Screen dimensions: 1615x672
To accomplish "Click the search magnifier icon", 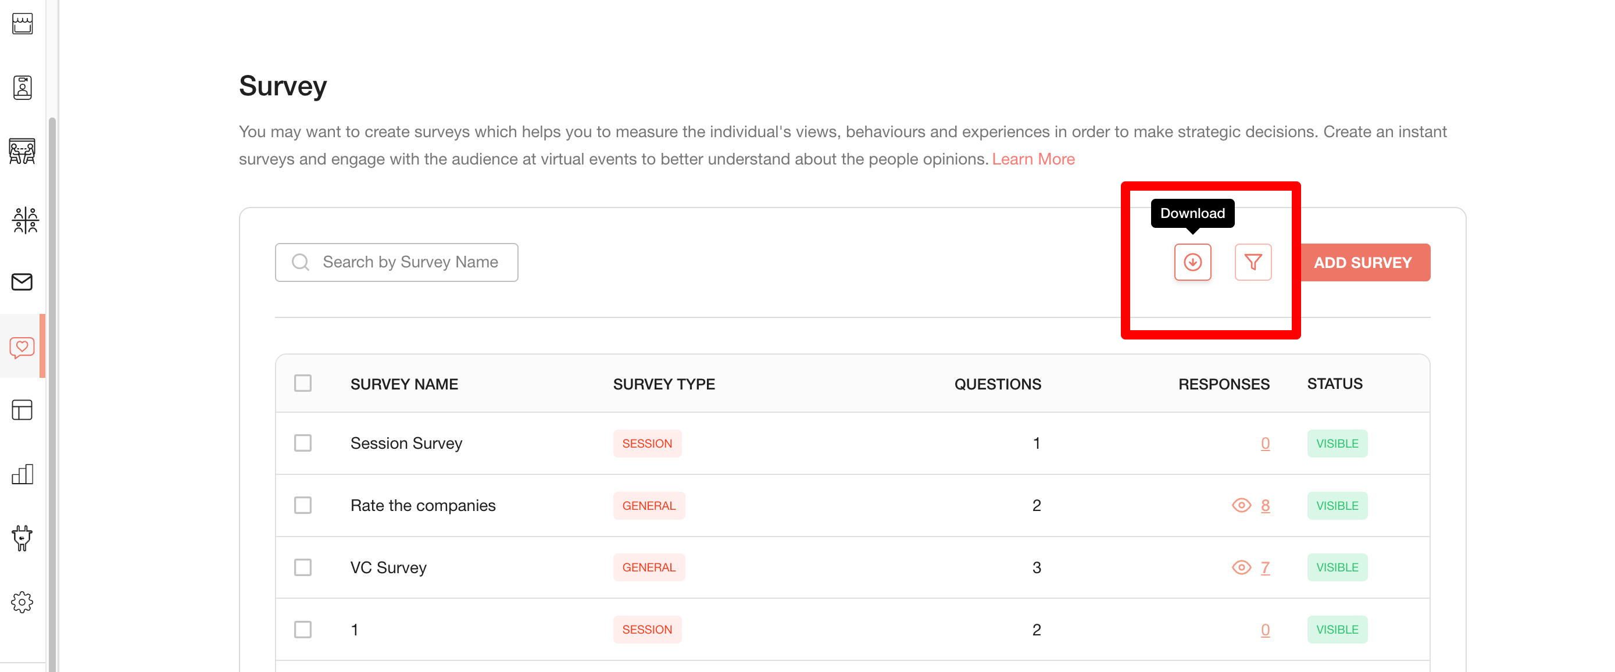I will [x=301, y=262].
